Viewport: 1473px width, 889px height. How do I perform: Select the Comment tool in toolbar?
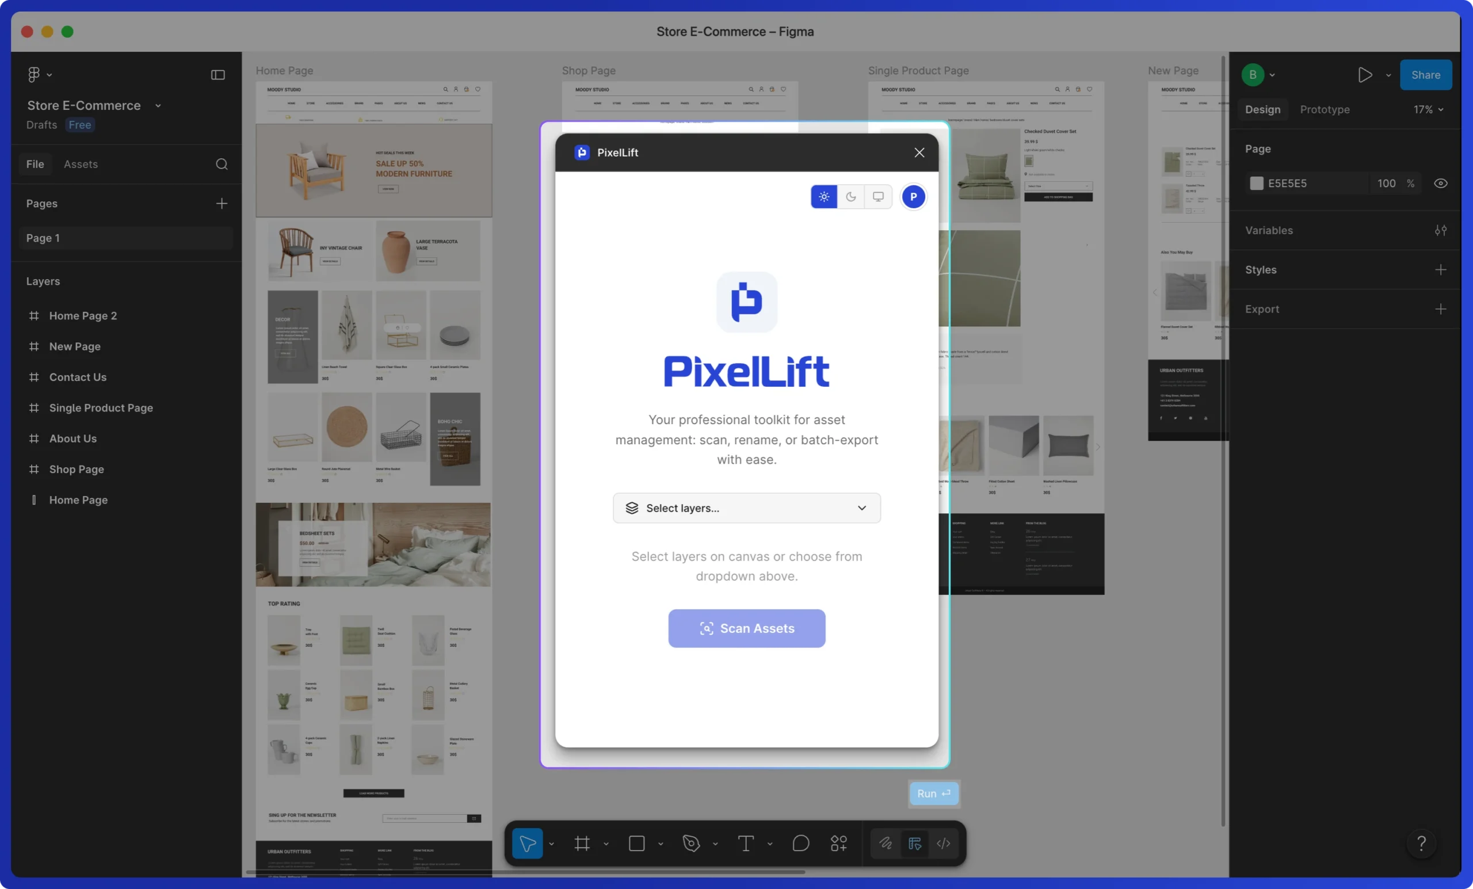(800, 843)
